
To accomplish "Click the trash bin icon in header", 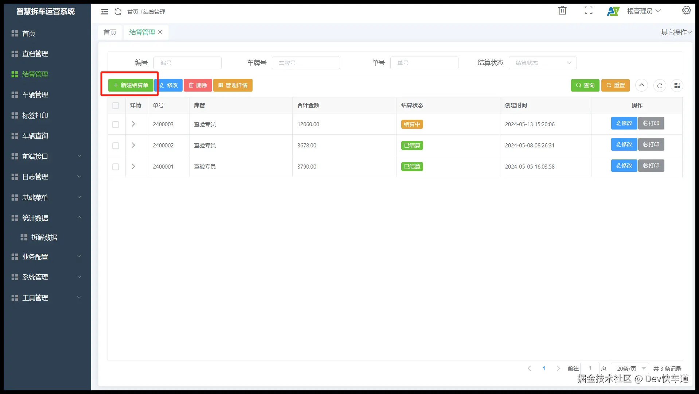I will 562,11.
